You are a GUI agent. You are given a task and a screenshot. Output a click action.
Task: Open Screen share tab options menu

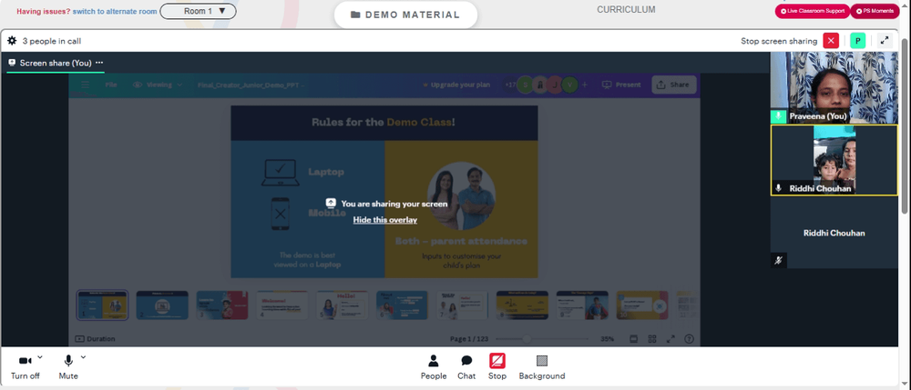99,63
